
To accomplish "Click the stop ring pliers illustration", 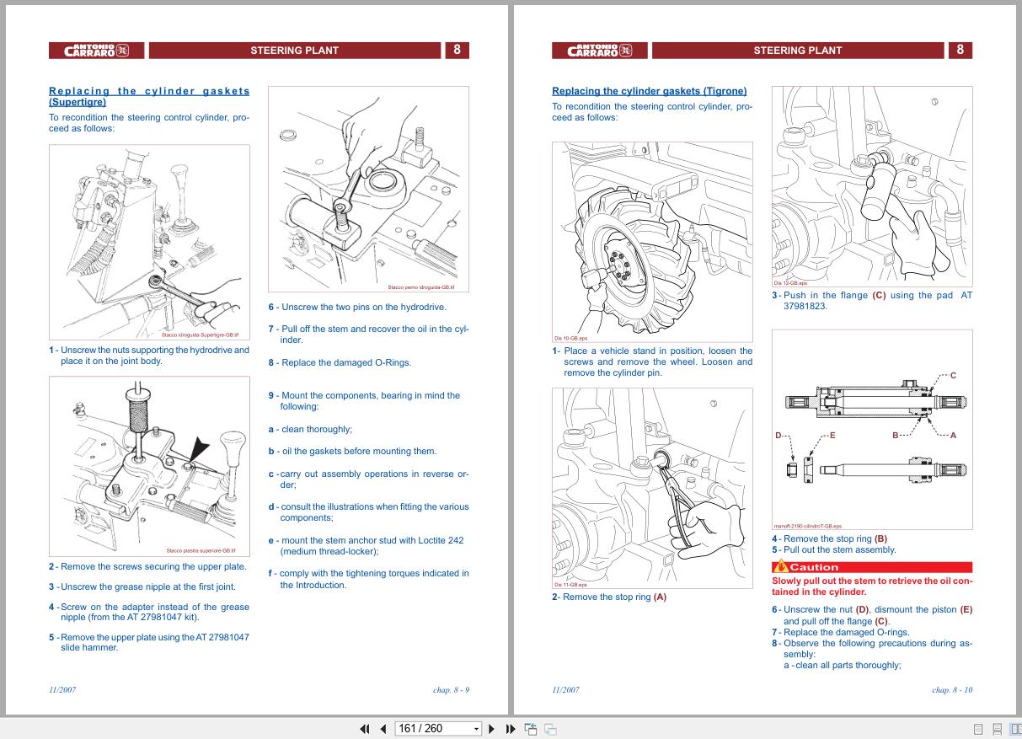I will 652,488.
